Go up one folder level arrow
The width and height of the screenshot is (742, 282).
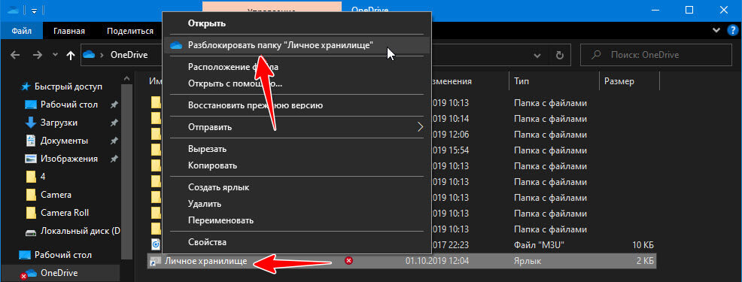(x=71, y=55)
